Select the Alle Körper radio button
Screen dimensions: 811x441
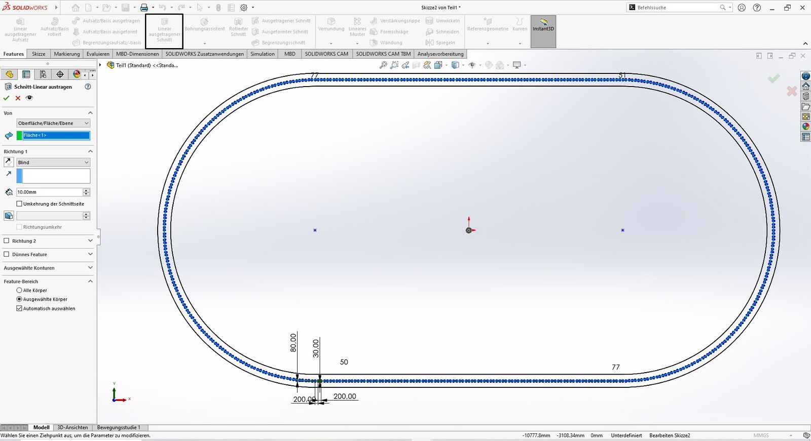(19, 290)
